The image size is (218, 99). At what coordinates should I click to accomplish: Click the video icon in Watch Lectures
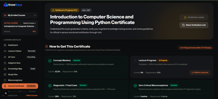(193, 73)
